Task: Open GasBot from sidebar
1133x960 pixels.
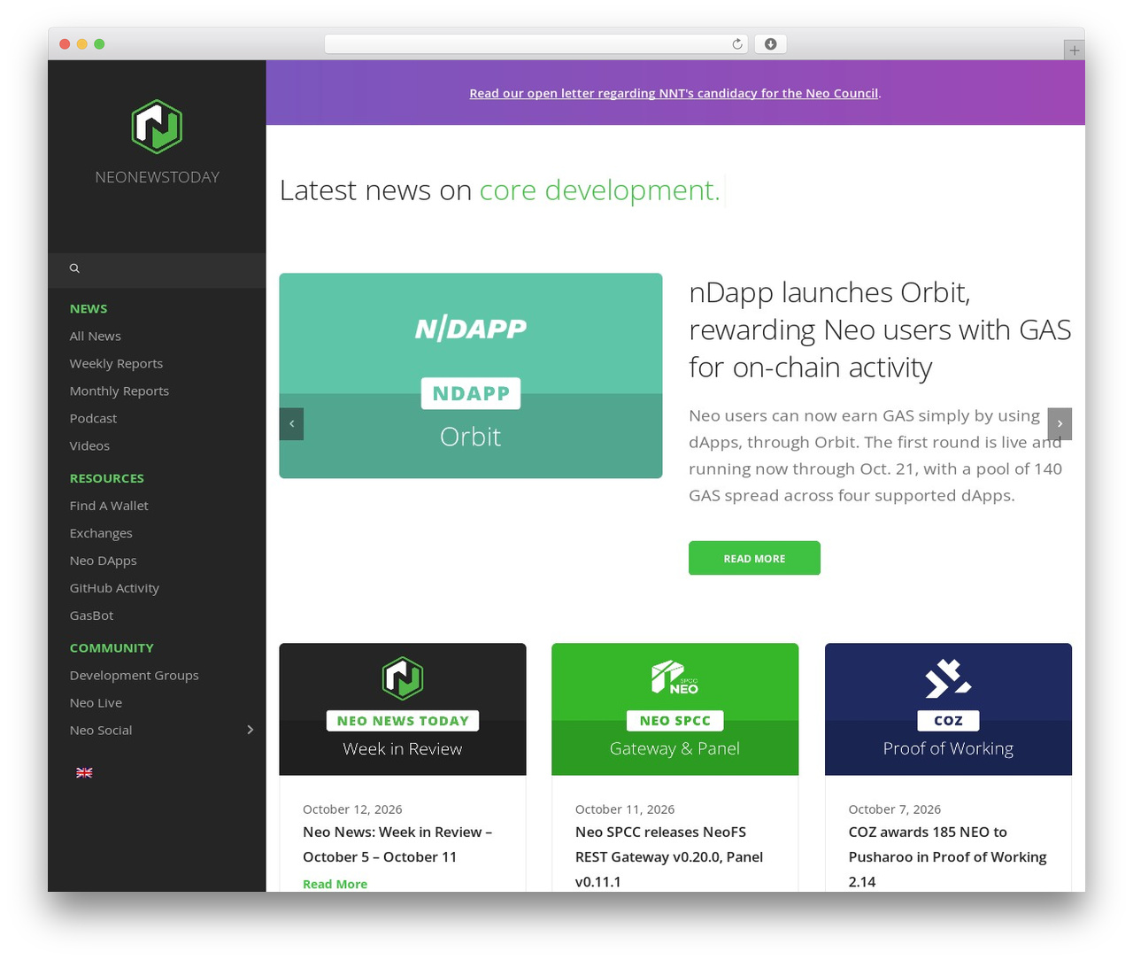Action: tap(91, 615)
